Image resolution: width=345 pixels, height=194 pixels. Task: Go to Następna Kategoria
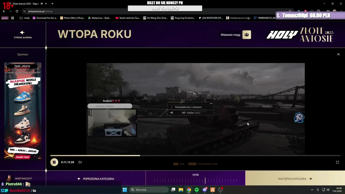click(295, 179)
